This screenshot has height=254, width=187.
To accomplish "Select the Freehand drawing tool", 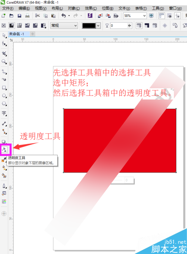I will pos(4,71).
